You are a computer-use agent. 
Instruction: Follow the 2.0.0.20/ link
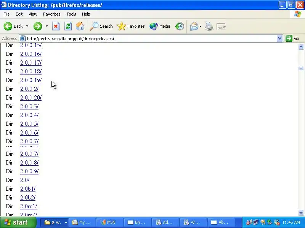pyautogui.click(x=31, y=98)
